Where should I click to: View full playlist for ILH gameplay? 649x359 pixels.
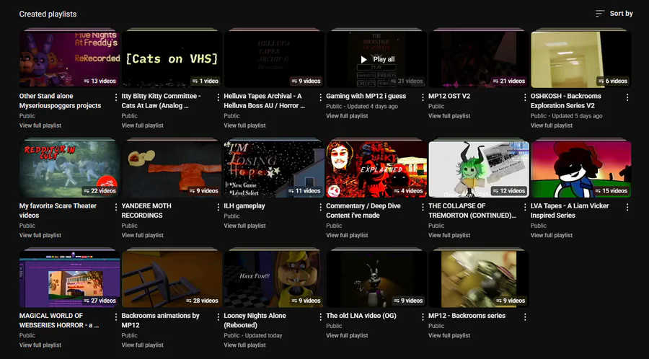[244, 226]
